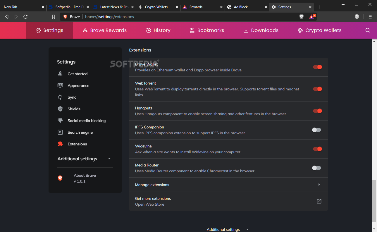The image size is (377, 232).
Task: Switch to the Latest News browser tab
Action: pyautogui.click(x=113, y=7)
